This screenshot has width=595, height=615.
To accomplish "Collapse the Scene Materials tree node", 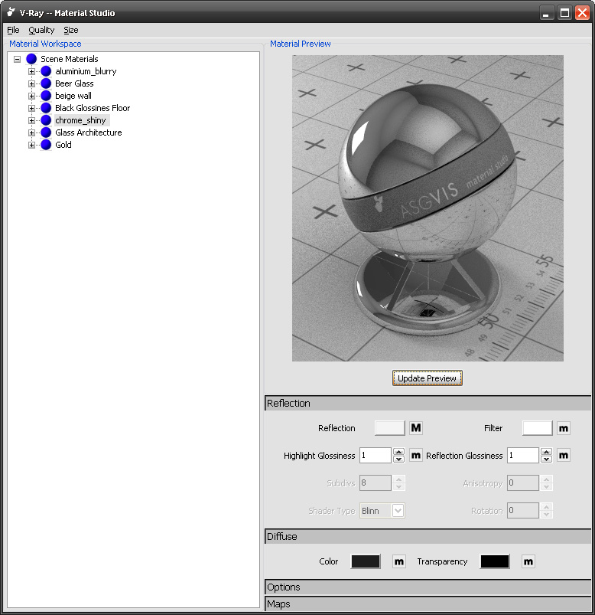I will tap(17, 59).
